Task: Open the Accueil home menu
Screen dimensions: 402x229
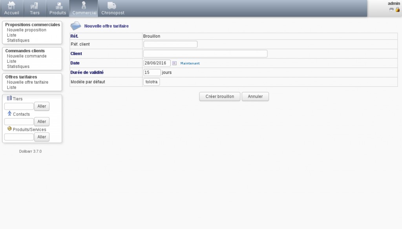Action: point(11,9)
